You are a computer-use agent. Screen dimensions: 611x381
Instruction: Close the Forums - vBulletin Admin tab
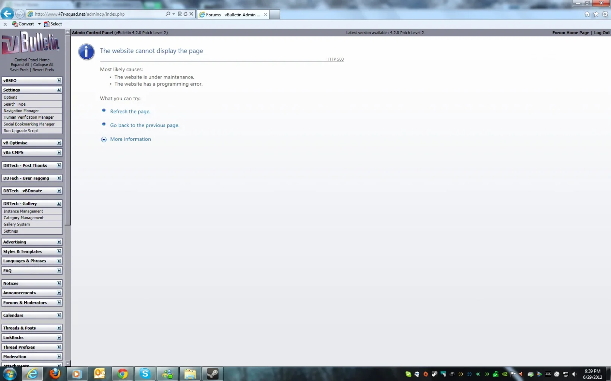(265, 15)
